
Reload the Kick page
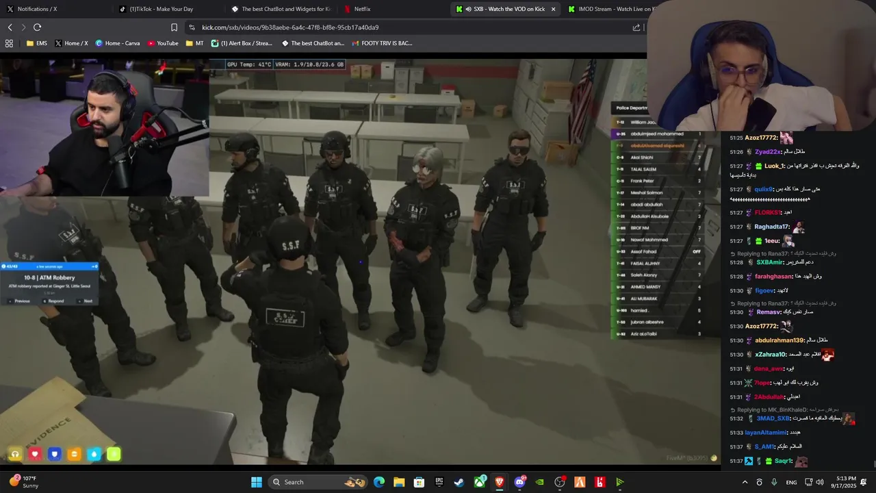click(x=37, y=27)
